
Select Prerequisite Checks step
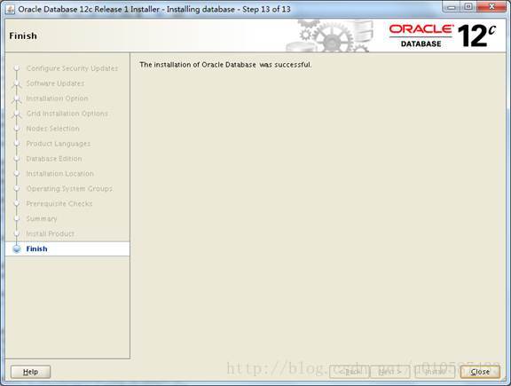(59, 203)
